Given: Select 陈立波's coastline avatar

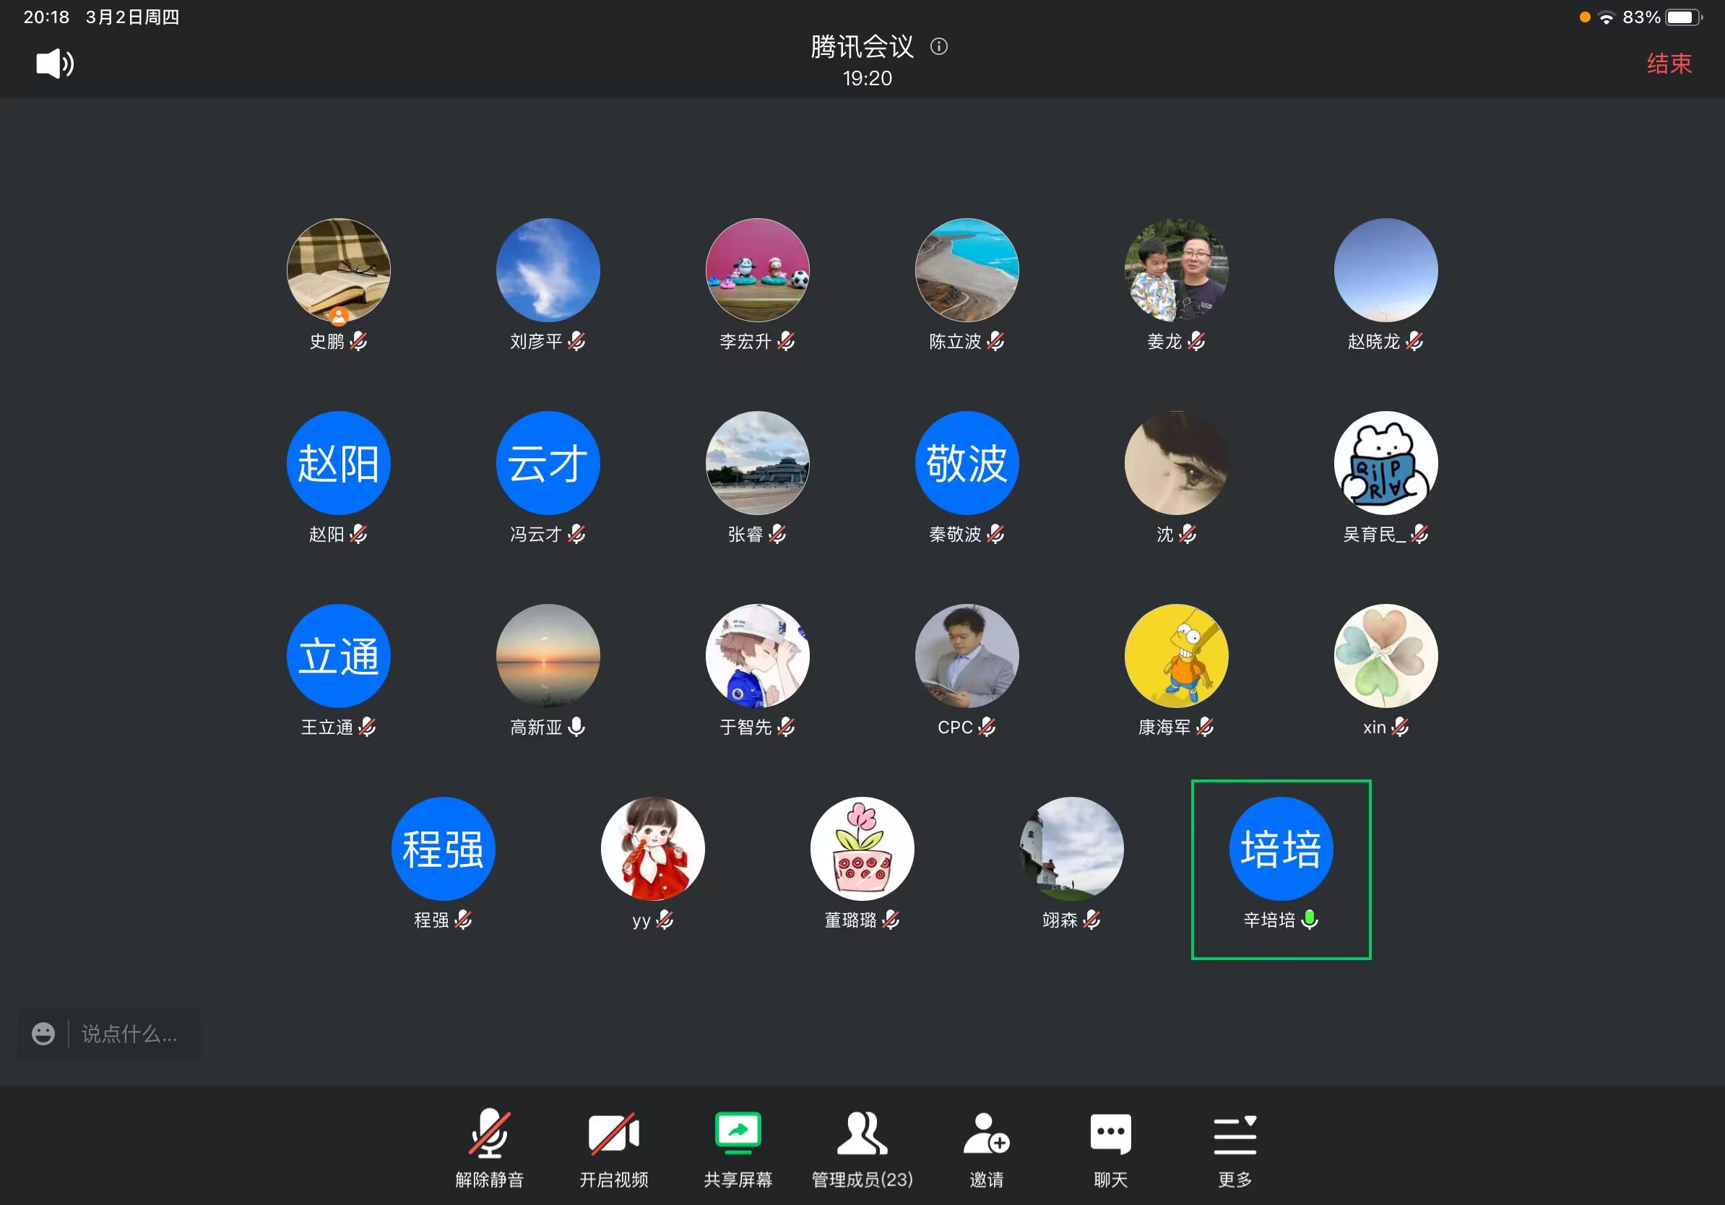Looking at the screenshot, I should tap(967, 269).
